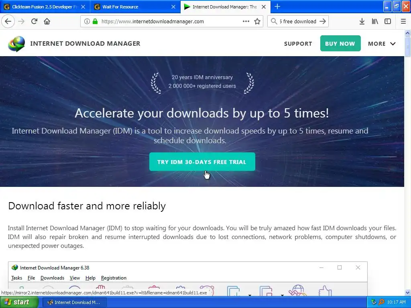Click scrollbar up arrow

tap(407, 33)
